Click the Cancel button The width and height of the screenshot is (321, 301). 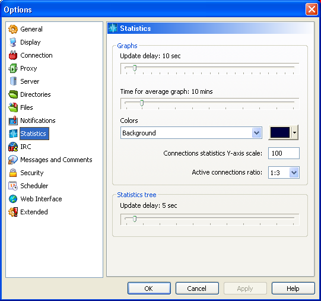click(x=197, y=289)
